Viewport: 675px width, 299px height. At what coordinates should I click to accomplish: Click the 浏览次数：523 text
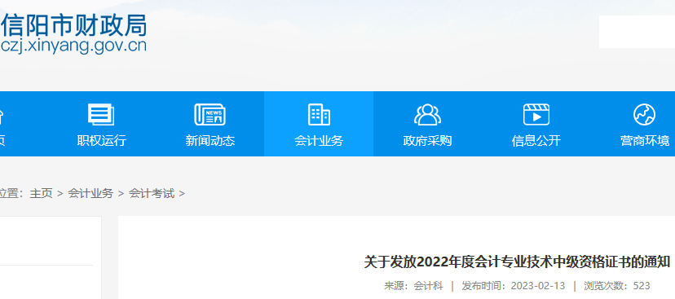point(617,286)
